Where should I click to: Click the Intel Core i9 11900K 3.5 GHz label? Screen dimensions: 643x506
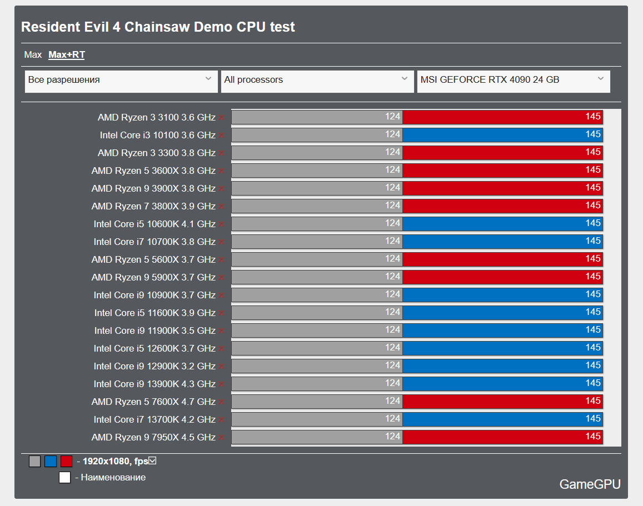pyautogui.click(x=154, y=331)
